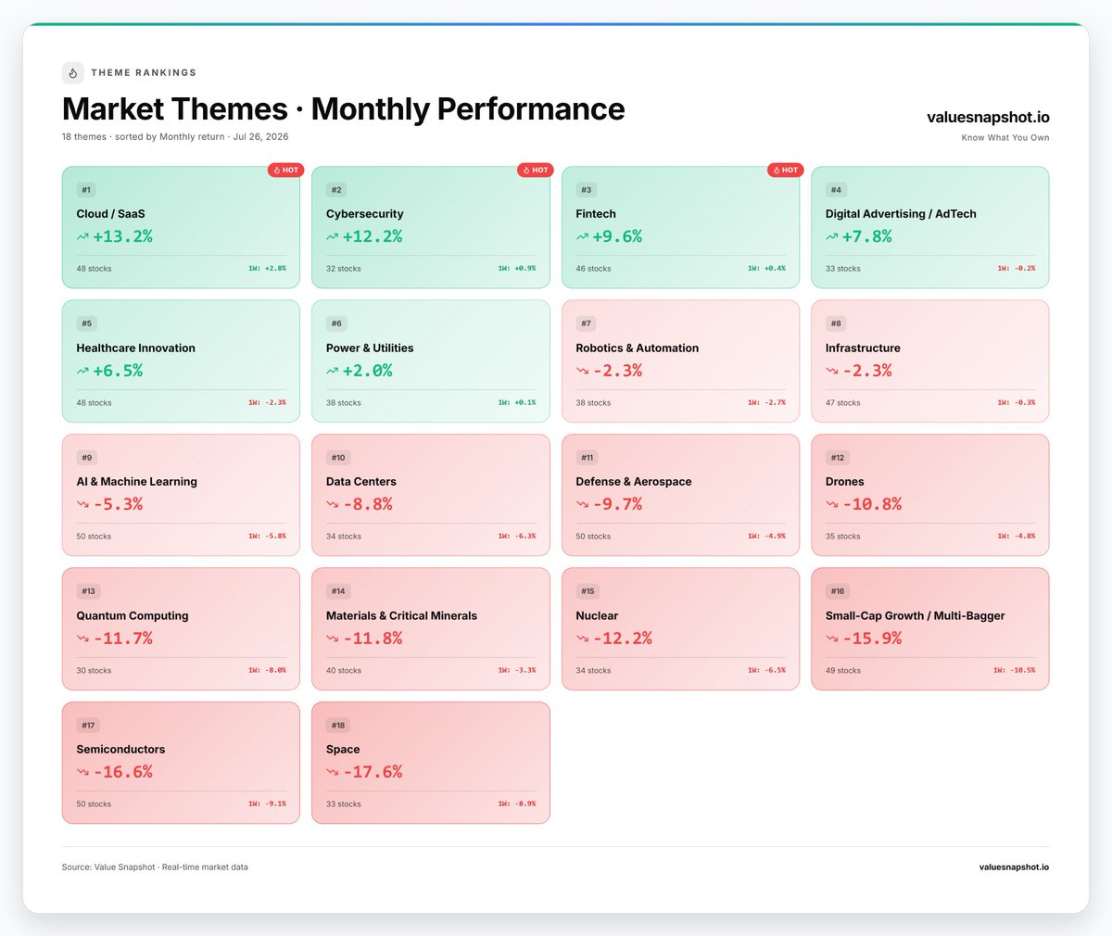Image resolution: width=1112 pixels, height=936 pixels.
Task: Click the uptrend arrow next to +12.2%
Action: point(333,237)
